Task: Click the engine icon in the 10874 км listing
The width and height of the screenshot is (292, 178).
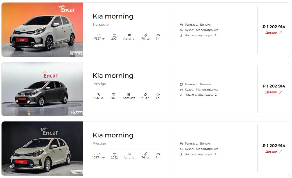Action: click(x=158, y=154)
